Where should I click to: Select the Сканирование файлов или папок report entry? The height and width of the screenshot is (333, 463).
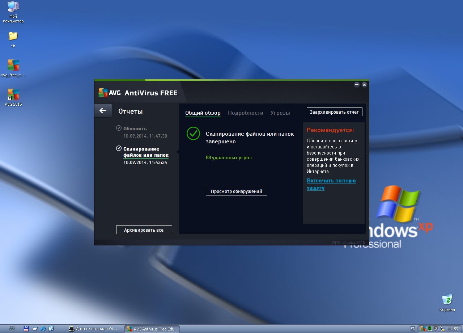point(142,155)
